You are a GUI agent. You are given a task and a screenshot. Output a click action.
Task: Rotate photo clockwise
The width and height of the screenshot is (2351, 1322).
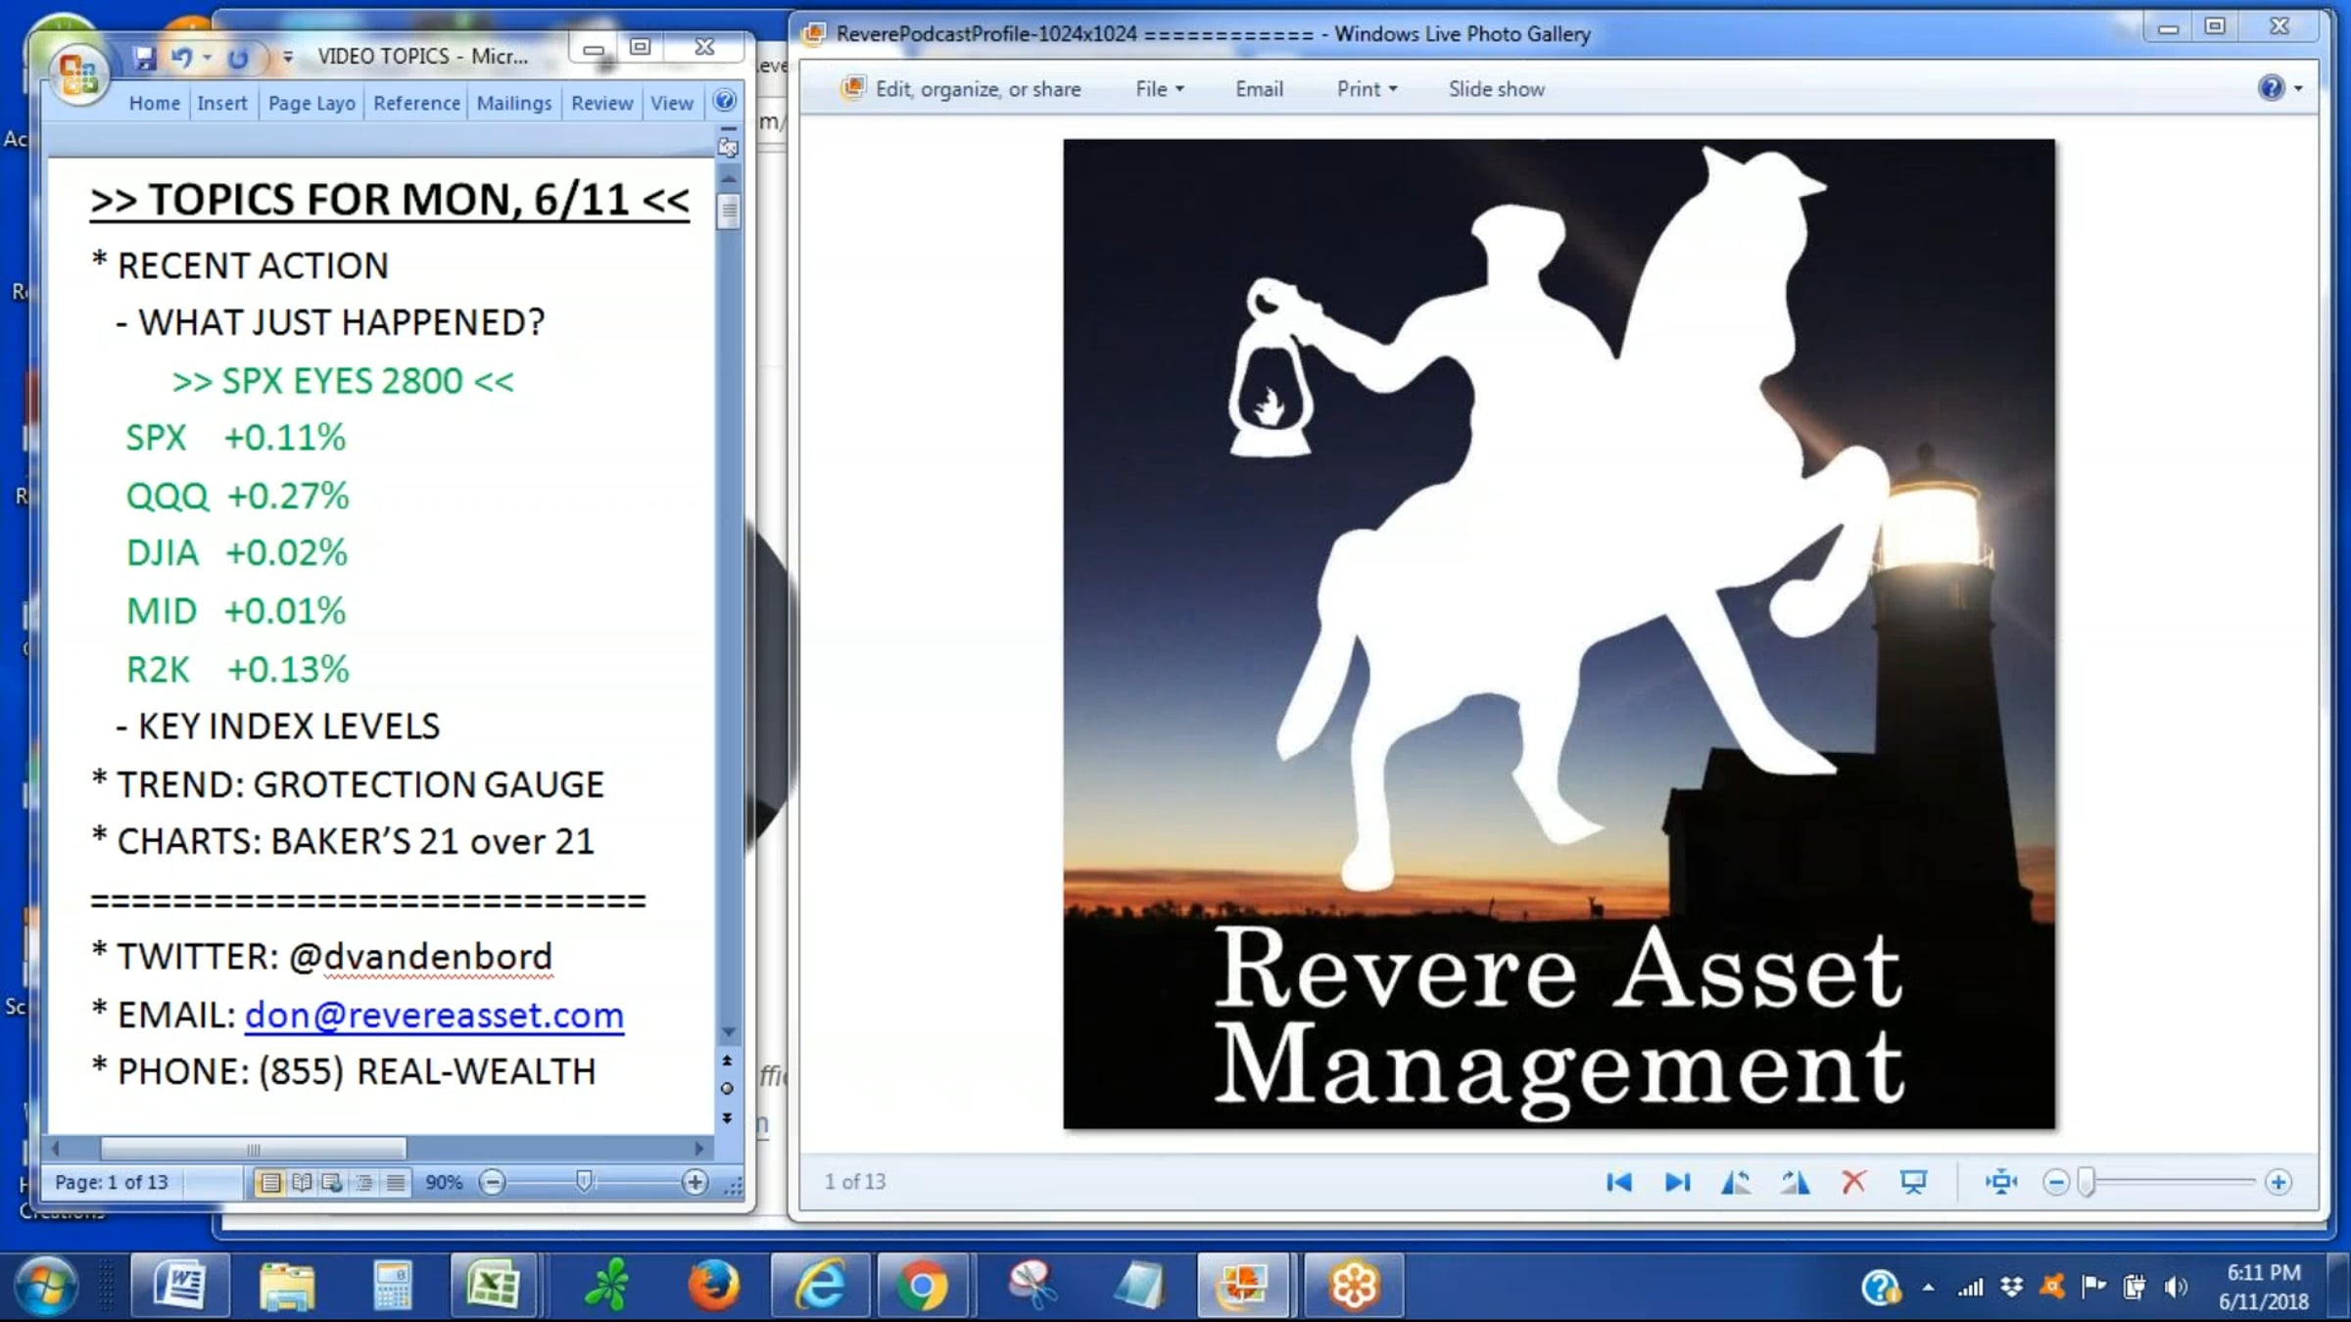click(x=1795, y=1182)
